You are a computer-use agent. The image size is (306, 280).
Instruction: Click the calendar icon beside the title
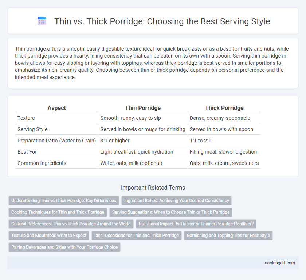(x=42, y=21)
